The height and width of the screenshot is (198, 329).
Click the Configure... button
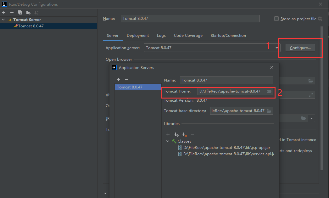pos(300,48)
